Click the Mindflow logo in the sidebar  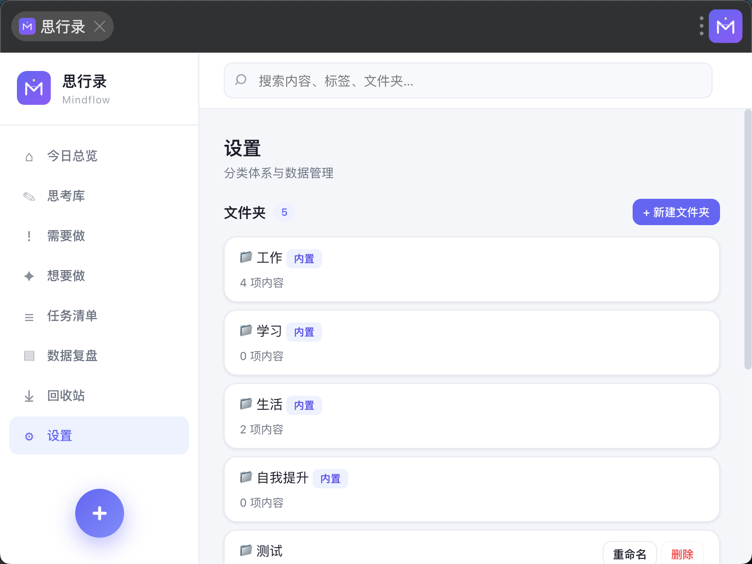(x=34, y=88)
